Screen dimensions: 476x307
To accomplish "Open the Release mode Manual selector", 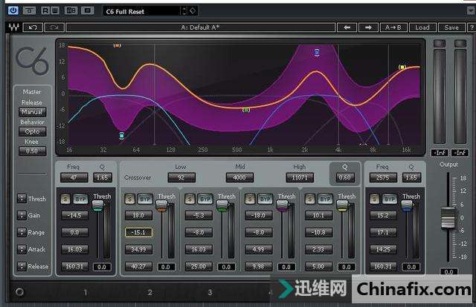I will tap(32, 112).
